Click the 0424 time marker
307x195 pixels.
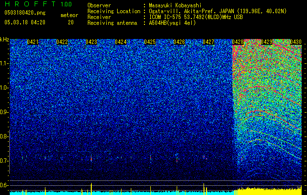tap(121, 42)
